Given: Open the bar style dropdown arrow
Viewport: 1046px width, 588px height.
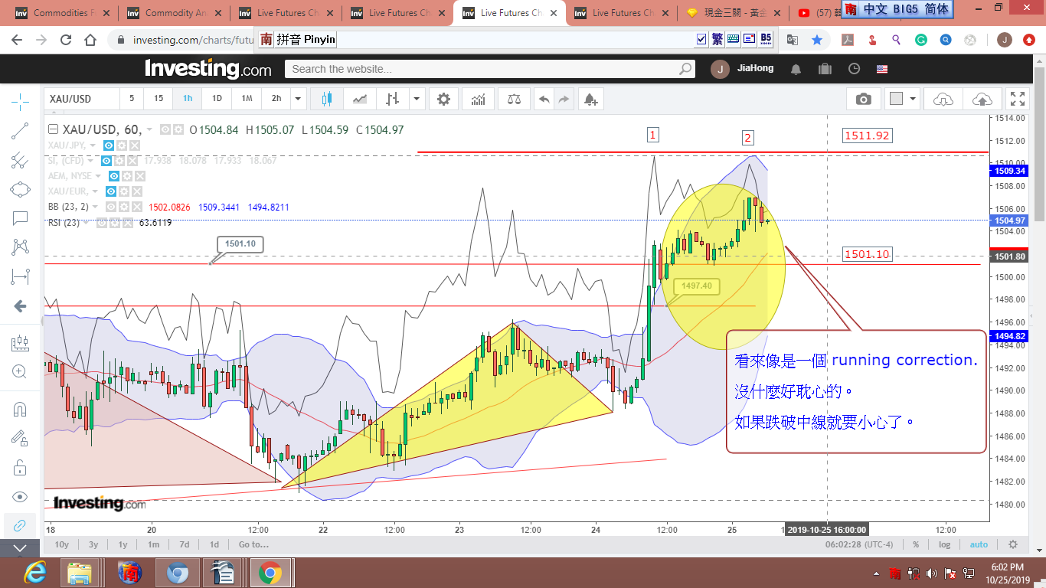Looking at the screenshot, I should (416, 99).
